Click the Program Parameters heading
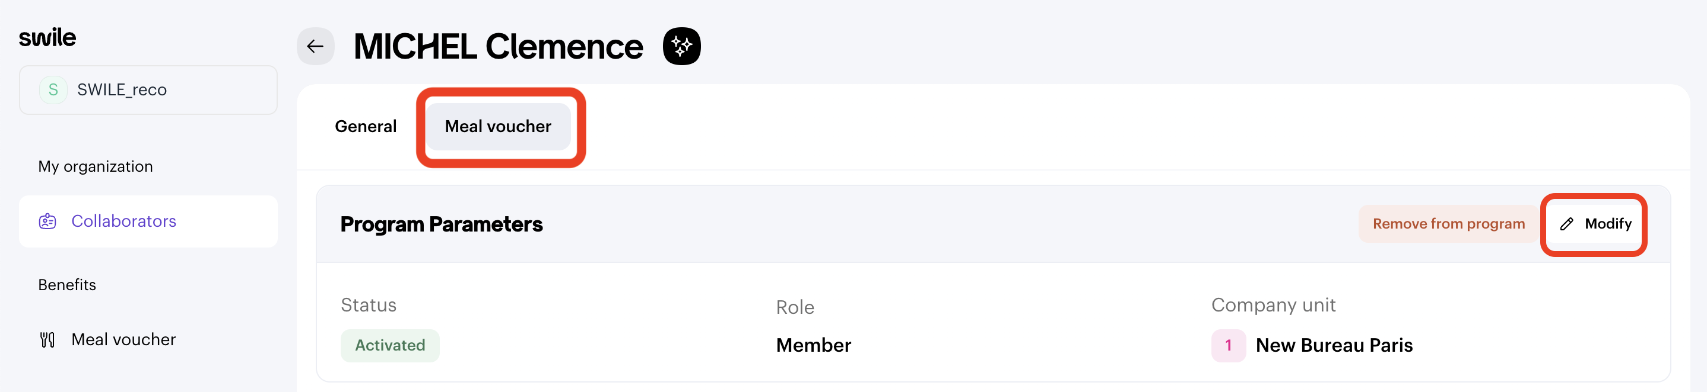The height and width of the screenshot is (392, 1707). pyautogui.click(x=442, y=224)
